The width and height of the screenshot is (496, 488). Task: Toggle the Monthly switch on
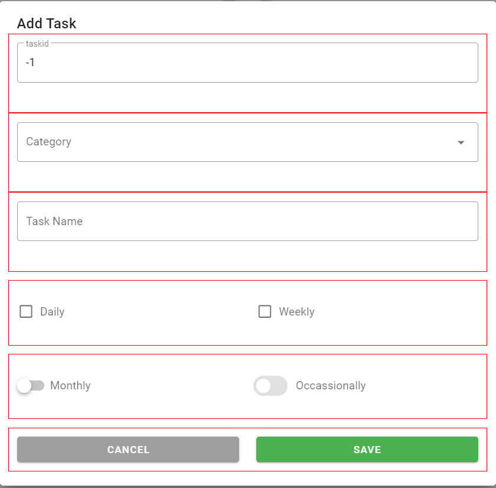click(x=31, y=386)
